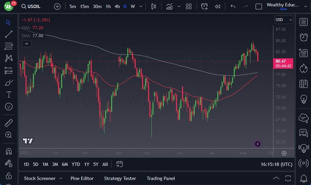Collapse the indicator legend chevron

pos(27,44)
